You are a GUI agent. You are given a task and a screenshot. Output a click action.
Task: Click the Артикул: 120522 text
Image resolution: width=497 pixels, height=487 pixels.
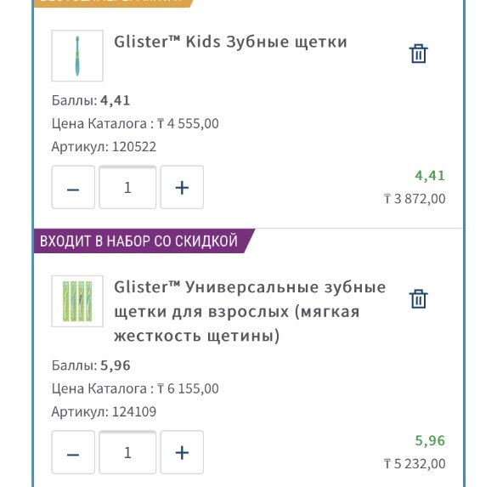coord(104,147)
